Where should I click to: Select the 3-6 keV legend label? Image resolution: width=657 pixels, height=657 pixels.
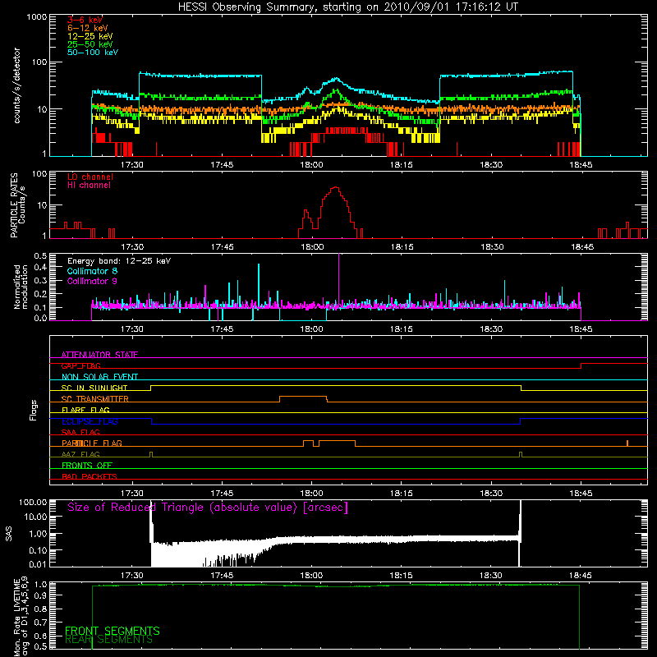(85, 20)
